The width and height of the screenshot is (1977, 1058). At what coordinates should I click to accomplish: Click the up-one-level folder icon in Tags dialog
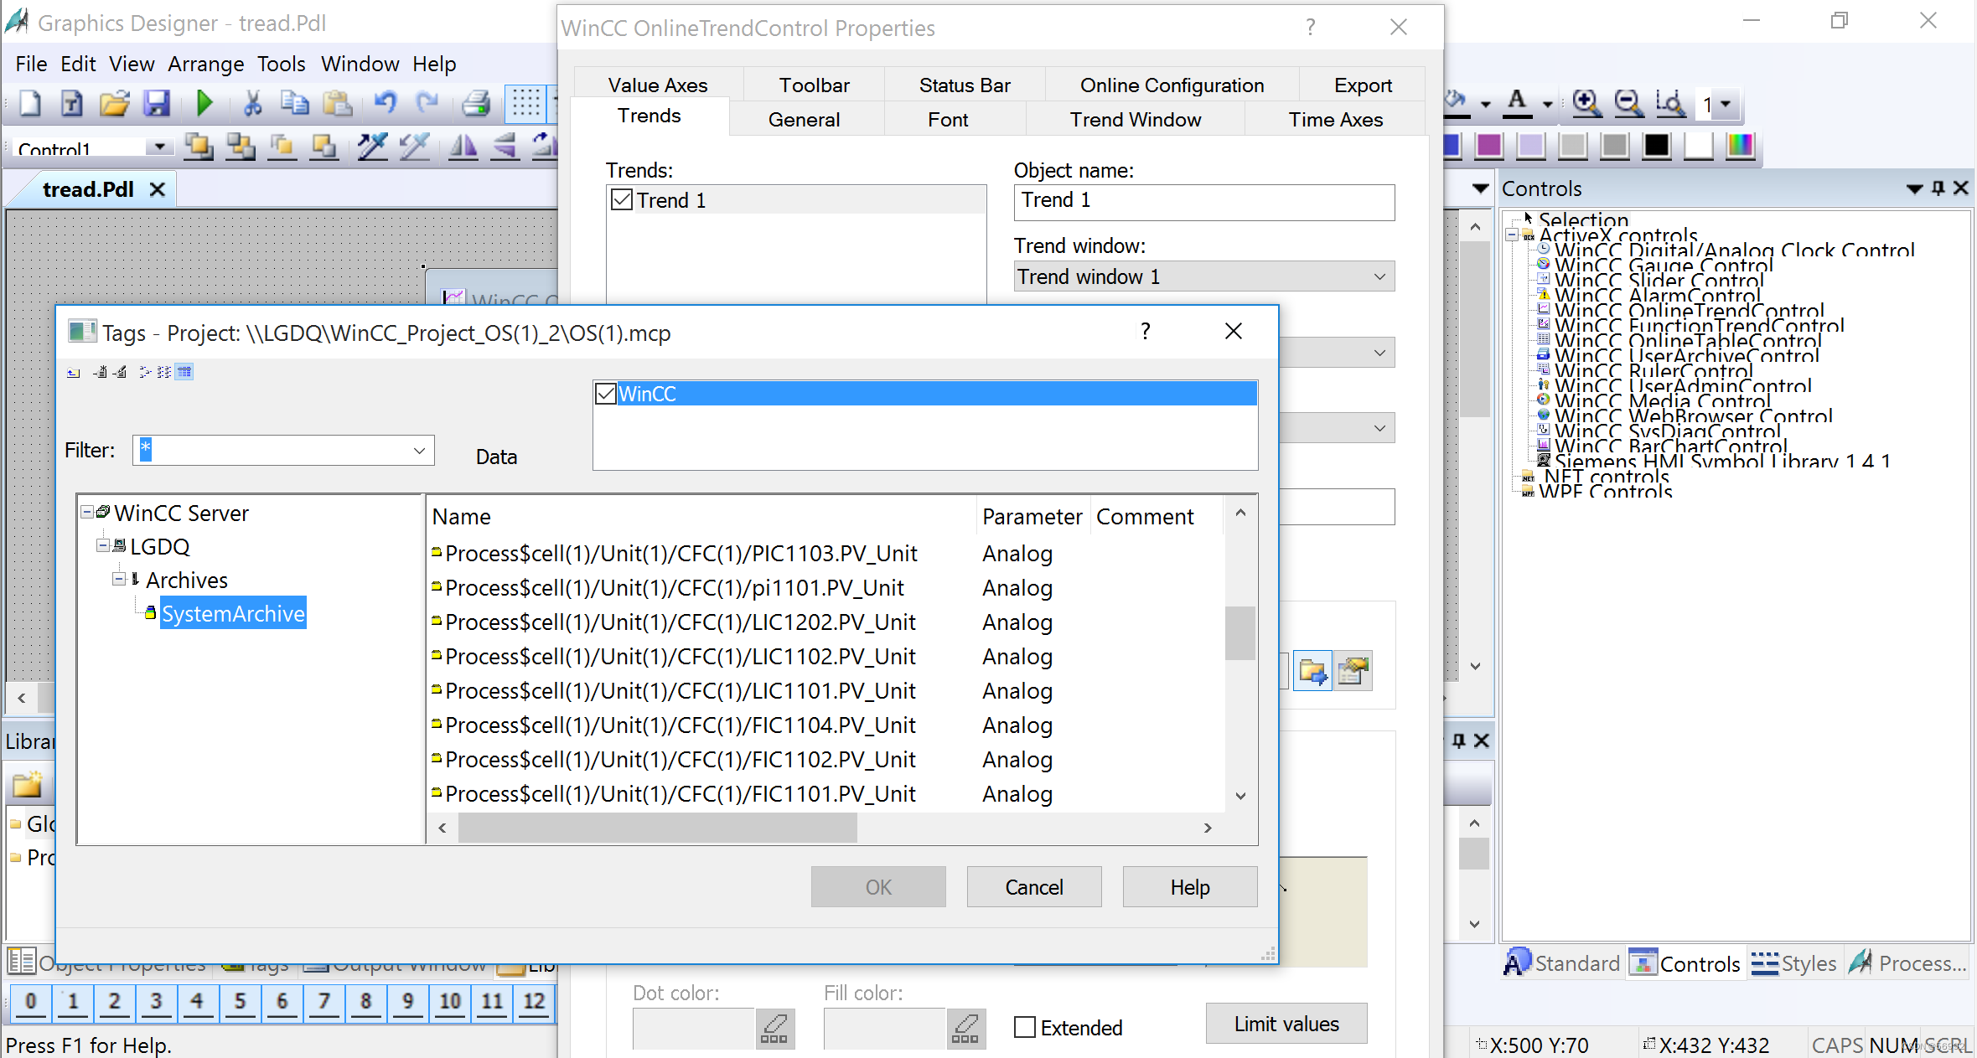pyautogui.click(x=73, y=372)
